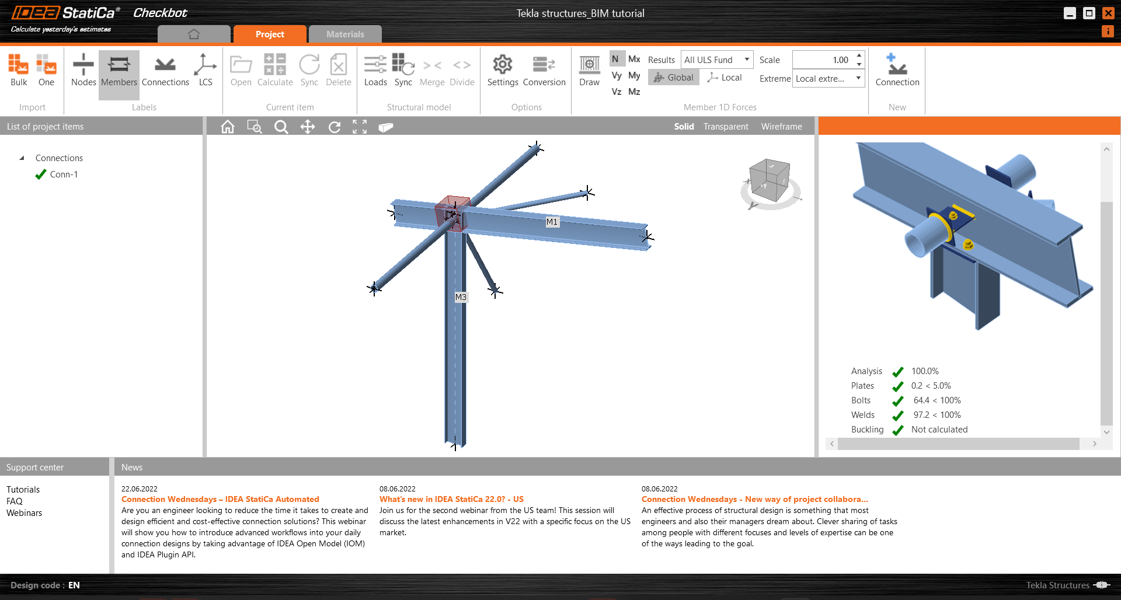Click the New Connection icon
Viewport: 1121px width, 600px height.
pos(897,70)
